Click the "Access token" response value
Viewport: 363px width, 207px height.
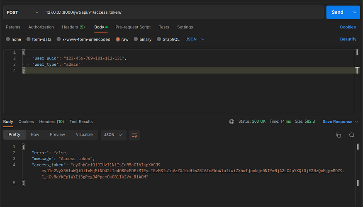tap(76, 159)
